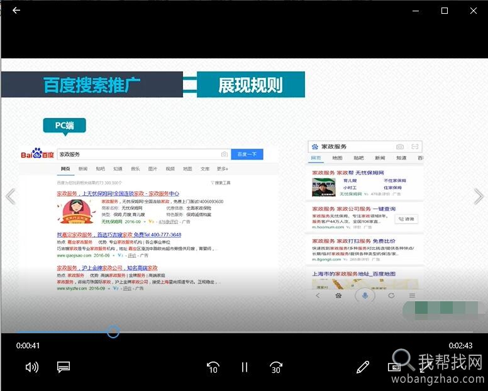Skip back 10 seconds
This screenshot has height=391, width=488.
point(213,367)
